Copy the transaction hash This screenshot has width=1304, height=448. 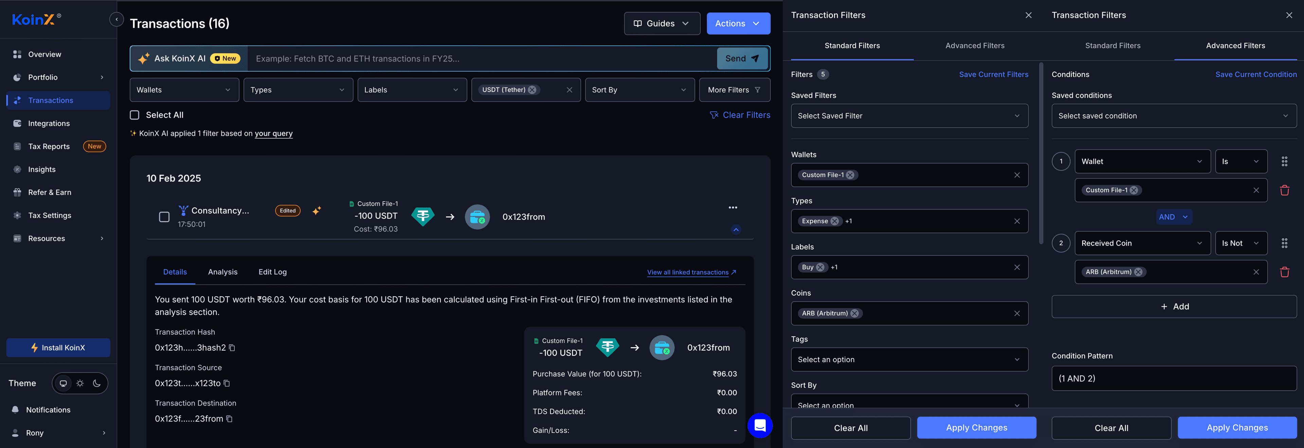232,348
